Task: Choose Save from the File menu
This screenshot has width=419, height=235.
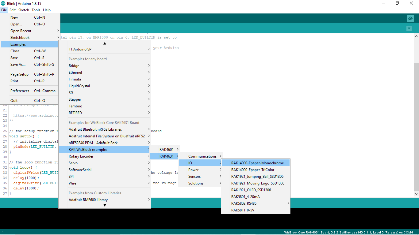Action: click(x=30, y=58)
